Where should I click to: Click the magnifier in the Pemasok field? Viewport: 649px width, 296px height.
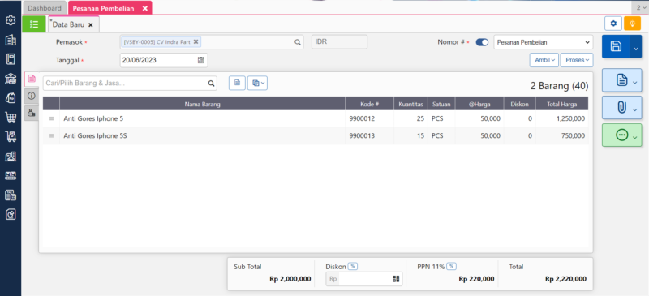coord(297,42)
